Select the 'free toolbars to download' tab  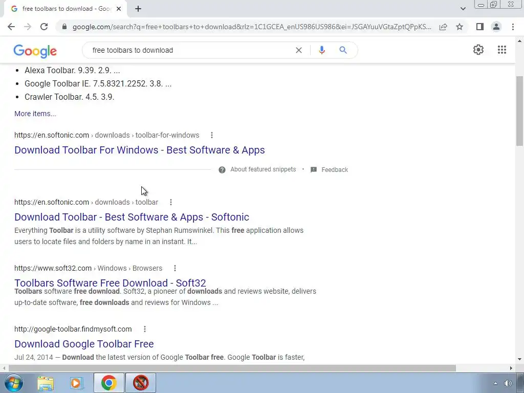(x=65, y=9)
